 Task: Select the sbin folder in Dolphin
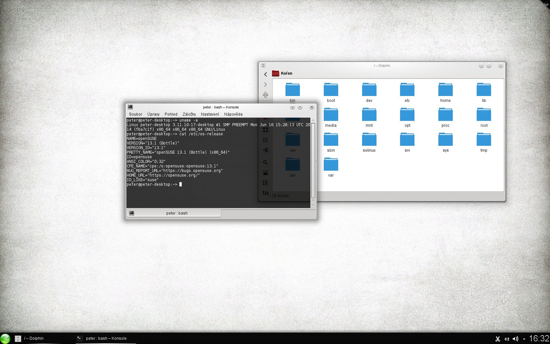click(331, 143)
